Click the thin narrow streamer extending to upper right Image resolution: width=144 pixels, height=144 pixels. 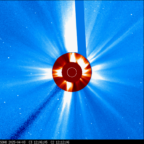coord(112,43)
